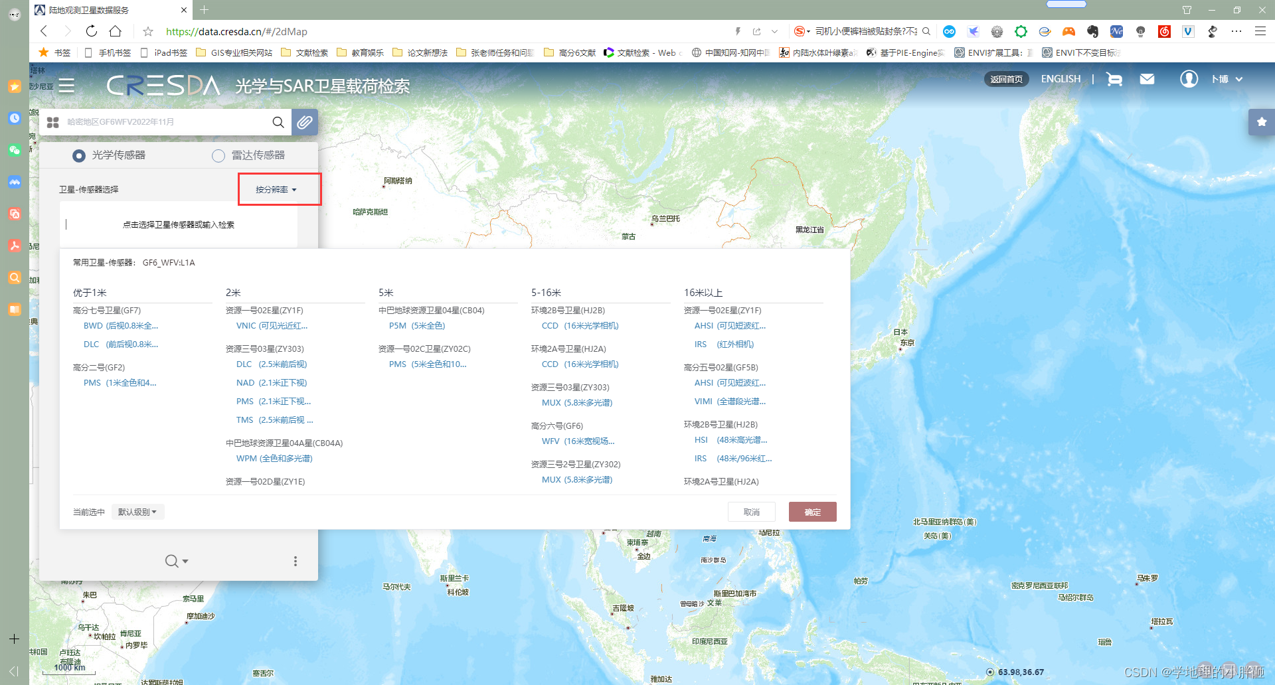Select GF2 PMS 1米全色 sensor
The height and width of the screenshot is (685, 1275).
tap(120, 383)
